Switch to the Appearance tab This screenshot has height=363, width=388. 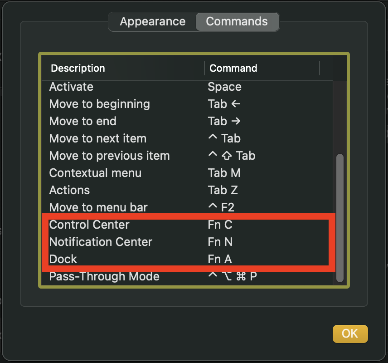pyautogui.click(x=152, y=21)
